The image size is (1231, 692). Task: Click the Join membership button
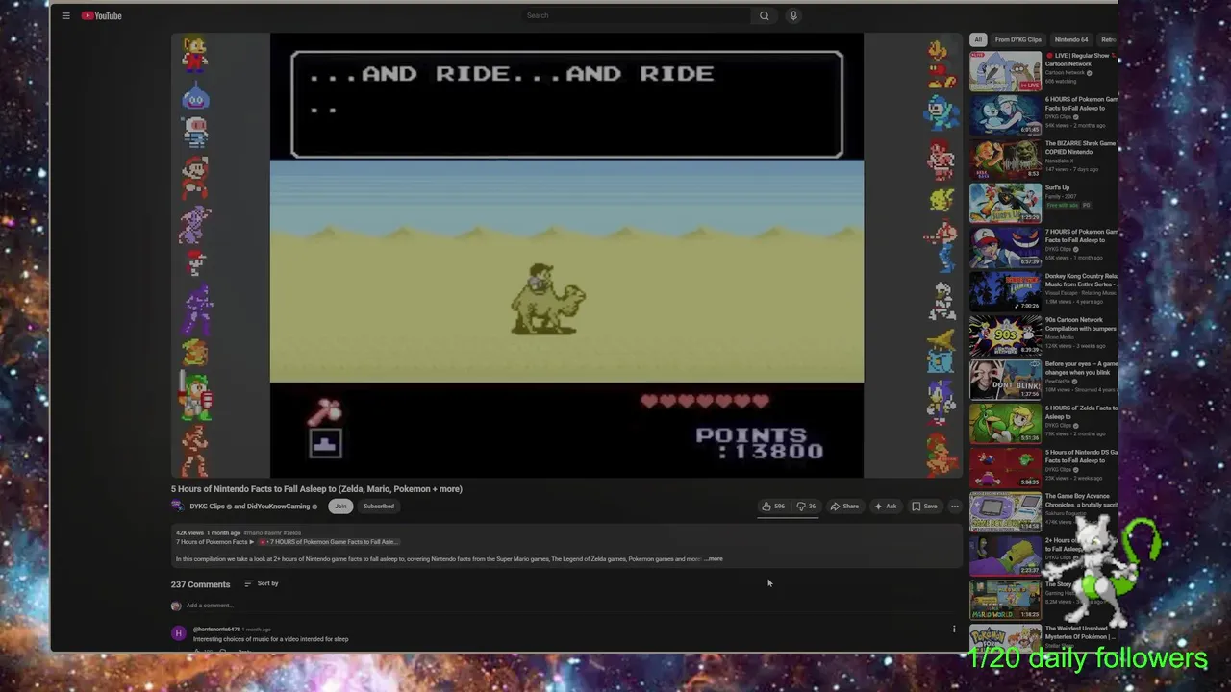(x=340, y=507)
